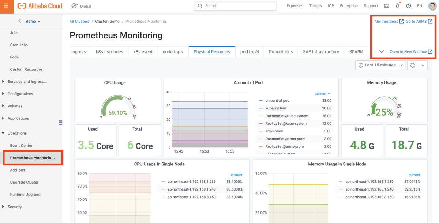
Task: Sort Amount of Pod legend by current
Action: pyautogui.click(x=322, y=94)
